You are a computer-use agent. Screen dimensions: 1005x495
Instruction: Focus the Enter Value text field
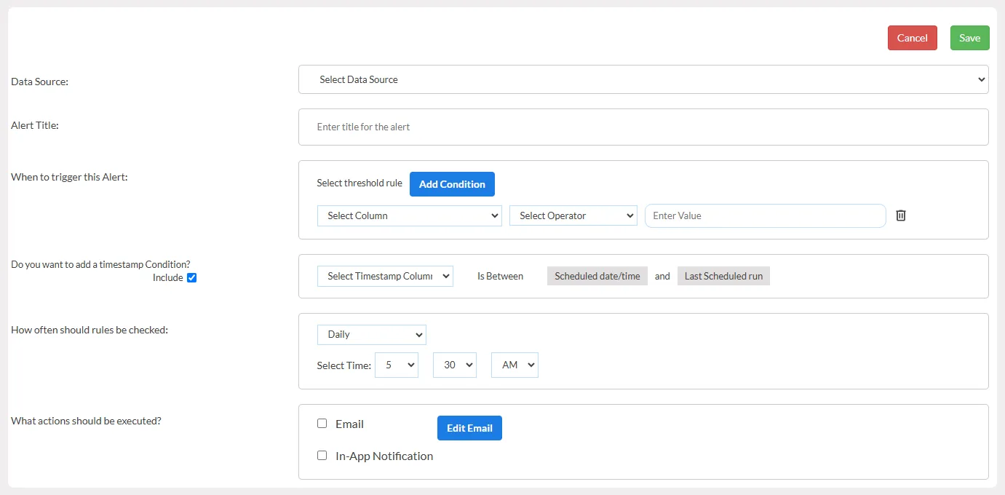[x=765, y=215]
